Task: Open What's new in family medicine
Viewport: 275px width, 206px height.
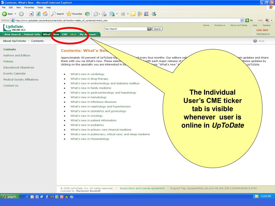Action: click(x=91, y=88)
